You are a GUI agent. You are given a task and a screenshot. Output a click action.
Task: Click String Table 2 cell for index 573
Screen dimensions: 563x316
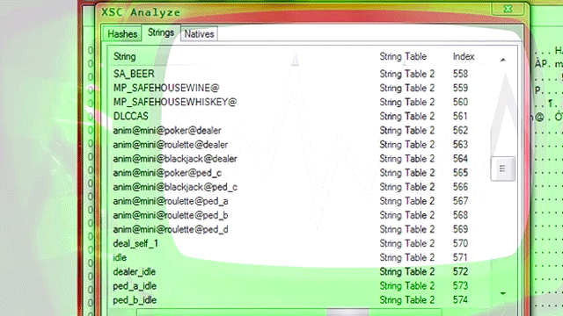tap(406, 286)
